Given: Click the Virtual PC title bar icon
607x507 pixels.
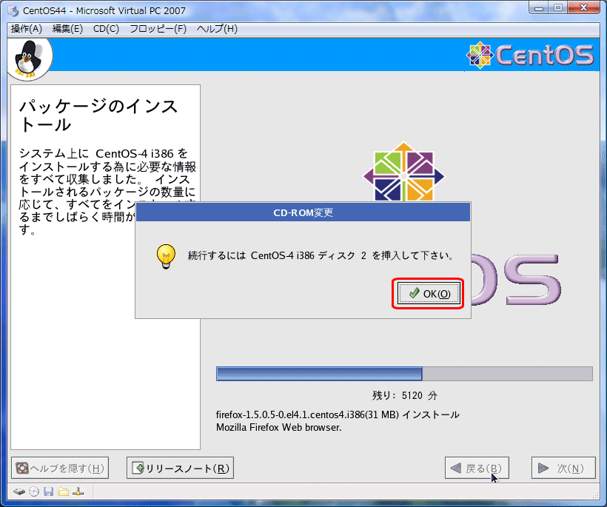Looking at the screenshot, I should coord(13,11).
